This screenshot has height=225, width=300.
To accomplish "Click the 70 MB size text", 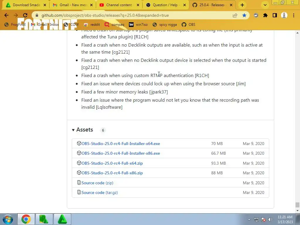I will pyautogui.click(x=217, y=144).
